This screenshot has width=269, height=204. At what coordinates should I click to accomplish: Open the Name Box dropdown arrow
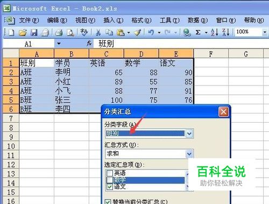[59, 44]
